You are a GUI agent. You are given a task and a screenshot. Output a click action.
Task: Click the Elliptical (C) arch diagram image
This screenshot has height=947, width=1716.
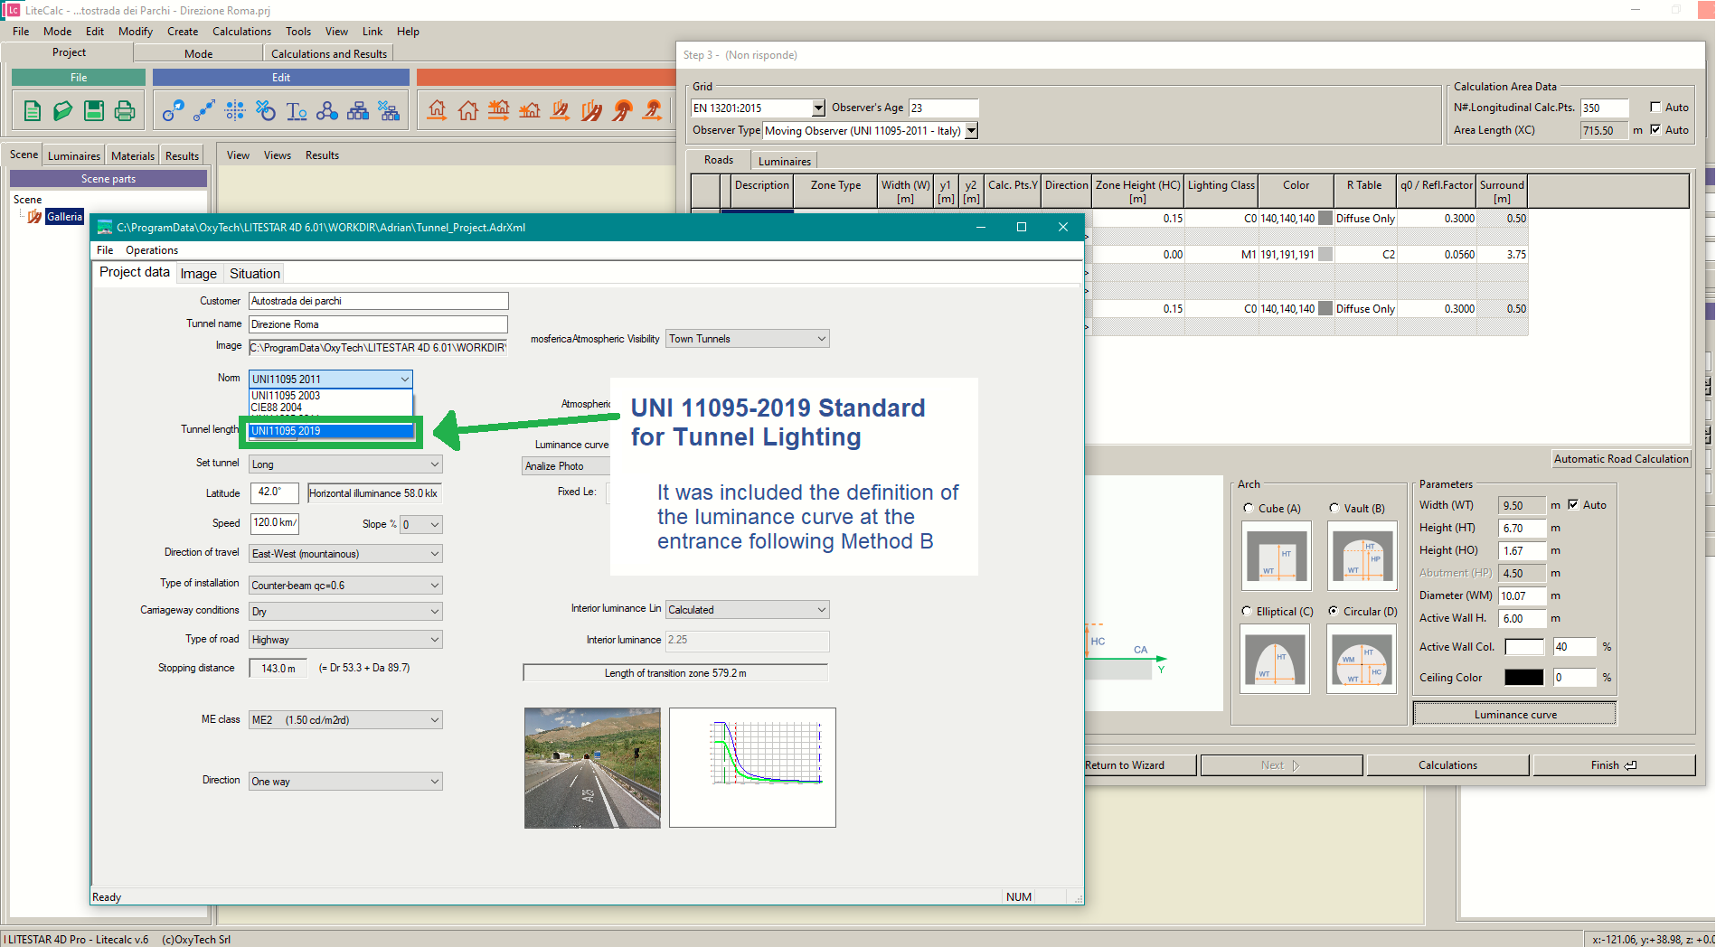1275,659
